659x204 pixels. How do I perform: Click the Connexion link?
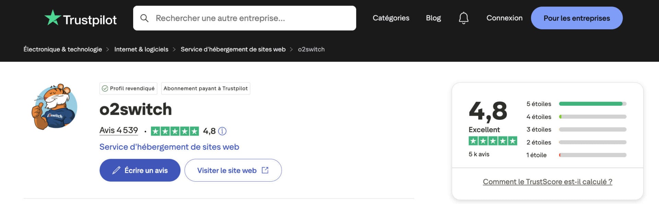(504, 18)
